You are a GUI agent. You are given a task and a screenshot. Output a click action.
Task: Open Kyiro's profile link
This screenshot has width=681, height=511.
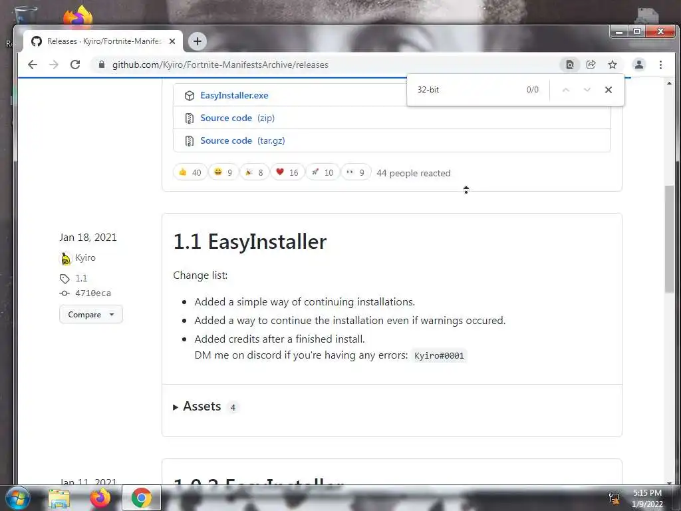85,257
